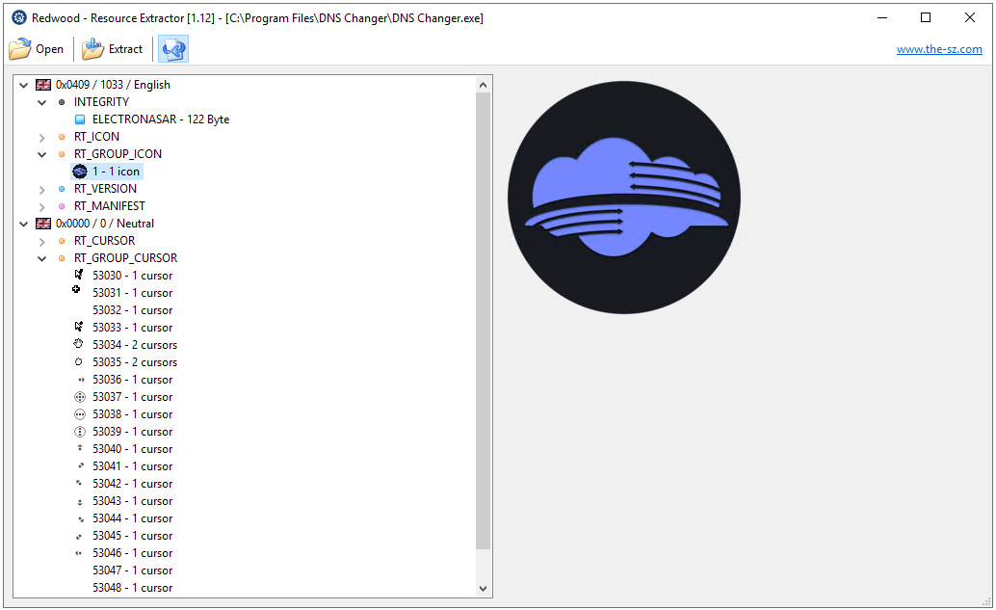Select 53048 - 1 cursor row
Screen dimensions: 996x610
coord(133,588)
